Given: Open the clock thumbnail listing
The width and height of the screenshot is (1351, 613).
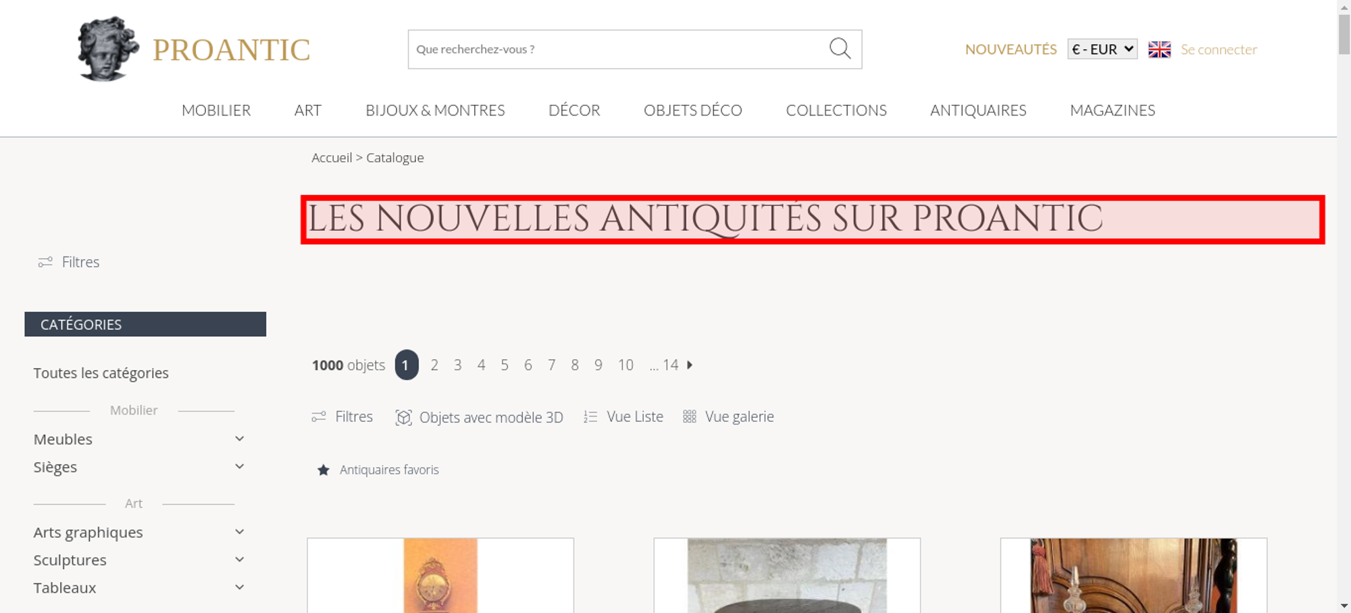Looking at the screenshot, I should click(440, 575).
